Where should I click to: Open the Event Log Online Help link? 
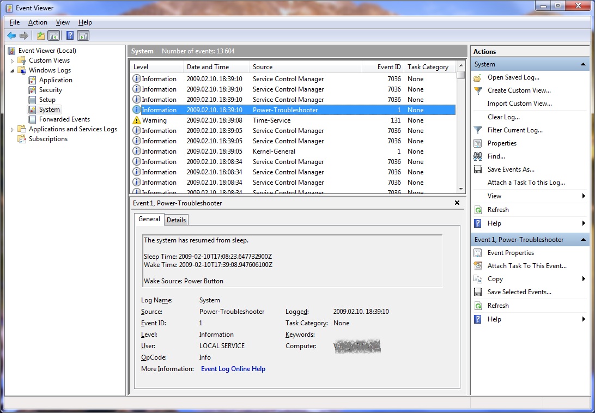[x=233, y=369]
